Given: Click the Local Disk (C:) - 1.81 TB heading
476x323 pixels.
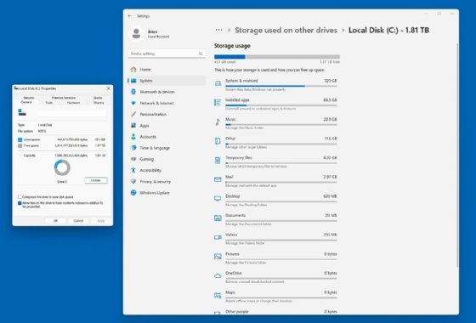Looking at the screenshot, I should tap(388, 31).
